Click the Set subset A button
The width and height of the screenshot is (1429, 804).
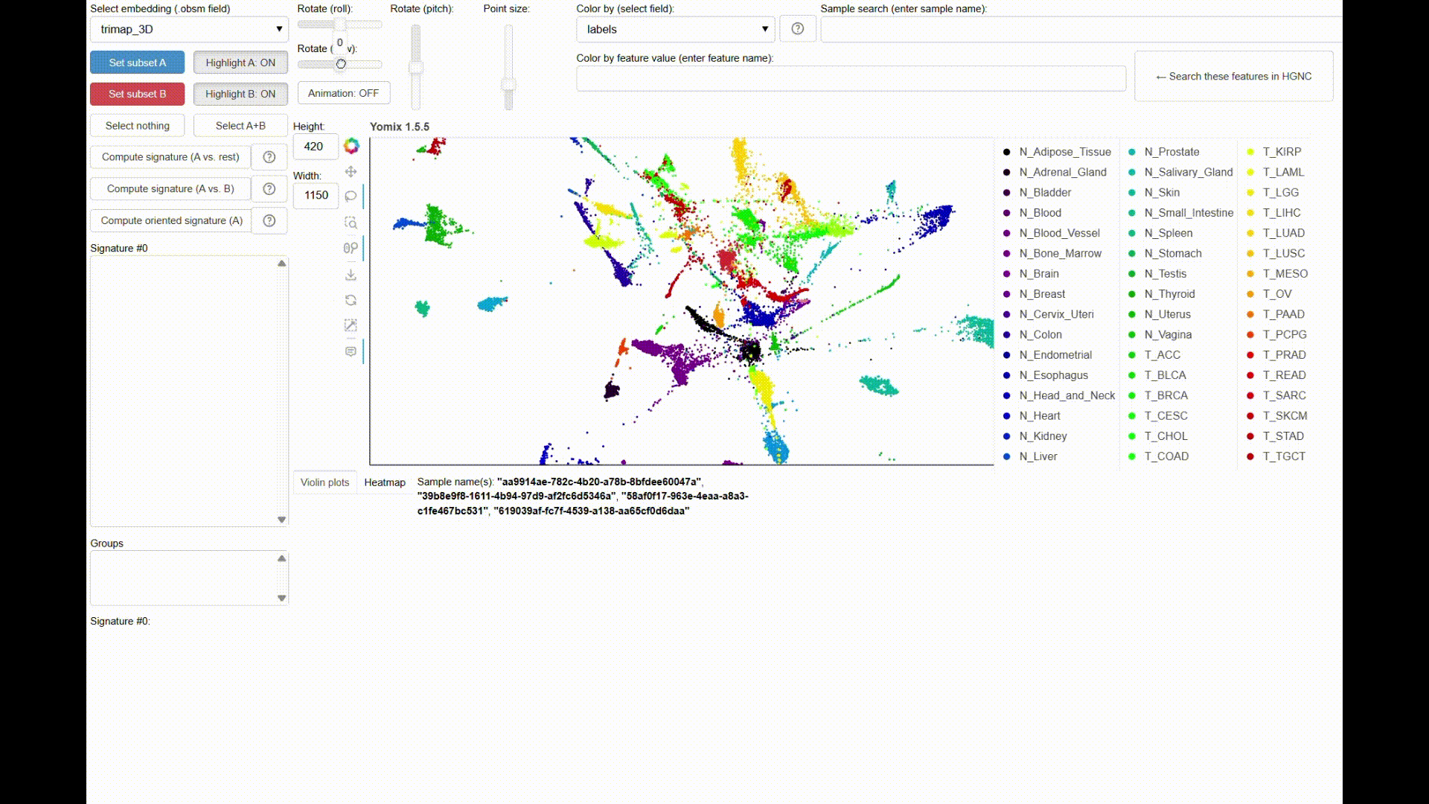tap(137, 63)
